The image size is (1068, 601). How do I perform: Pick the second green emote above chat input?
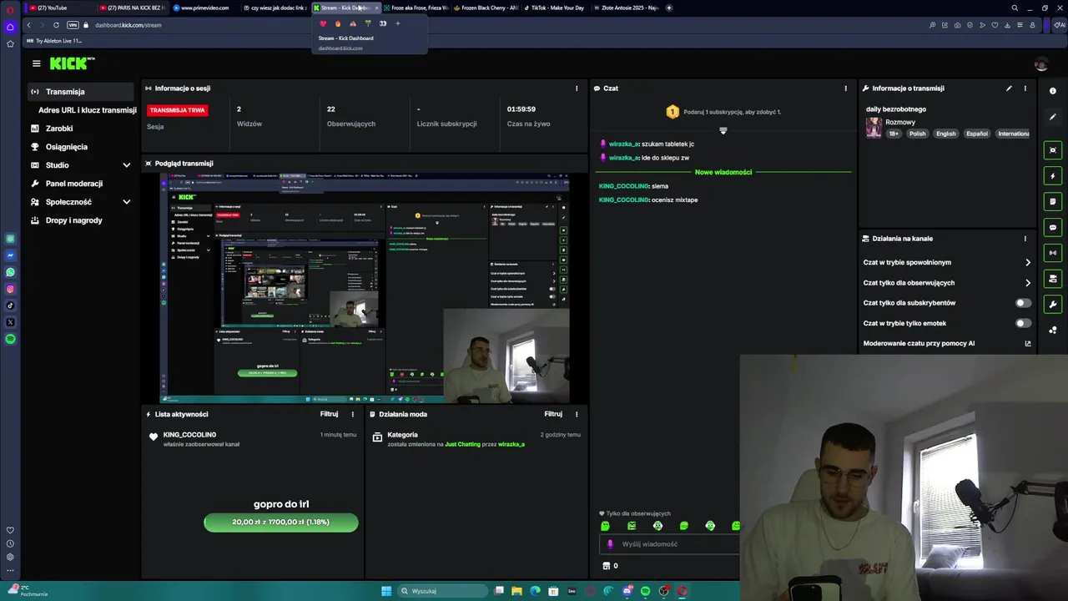(x=632, y=526)
